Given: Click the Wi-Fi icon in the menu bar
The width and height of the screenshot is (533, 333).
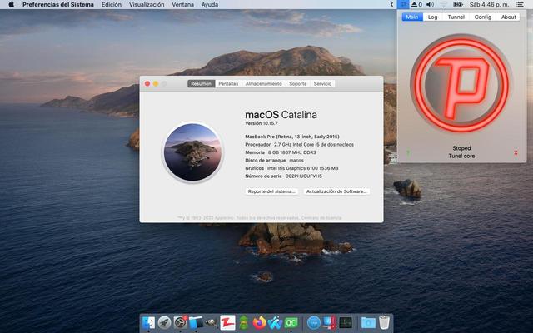Looking at the screenshot, I should pos(444,4).
